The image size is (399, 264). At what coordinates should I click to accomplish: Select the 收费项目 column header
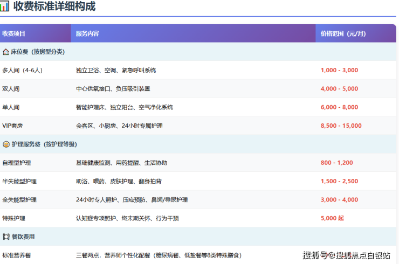click(14, 33)
